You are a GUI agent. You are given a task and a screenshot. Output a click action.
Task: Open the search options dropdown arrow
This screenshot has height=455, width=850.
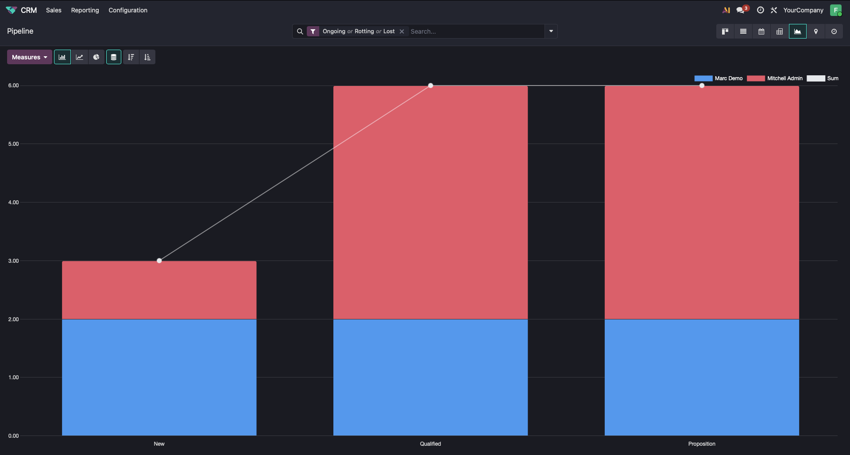(551, 31)
